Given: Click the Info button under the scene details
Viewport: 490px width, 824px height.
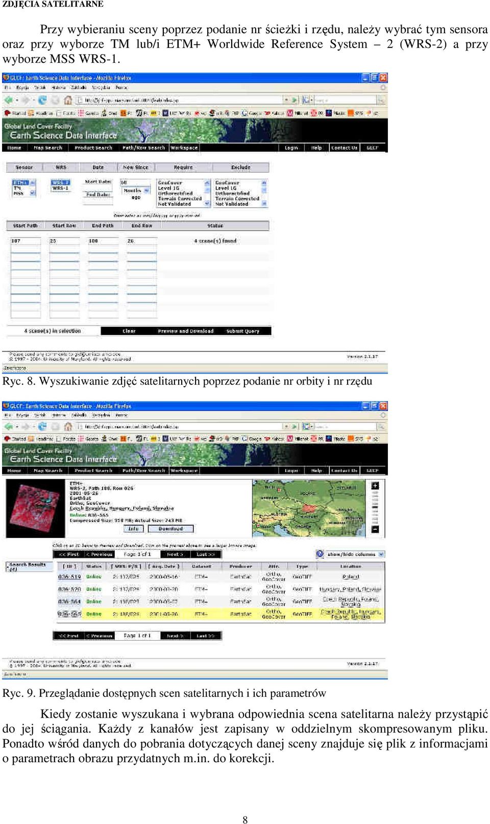Looking at the screenshot, I should point(134,529).
